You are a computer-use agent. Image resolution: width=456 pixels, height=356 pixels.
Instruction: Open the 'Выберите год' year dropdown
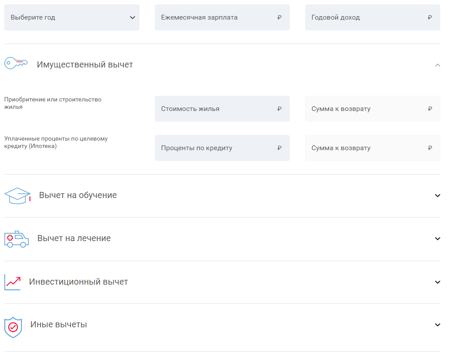pos(72,17)
